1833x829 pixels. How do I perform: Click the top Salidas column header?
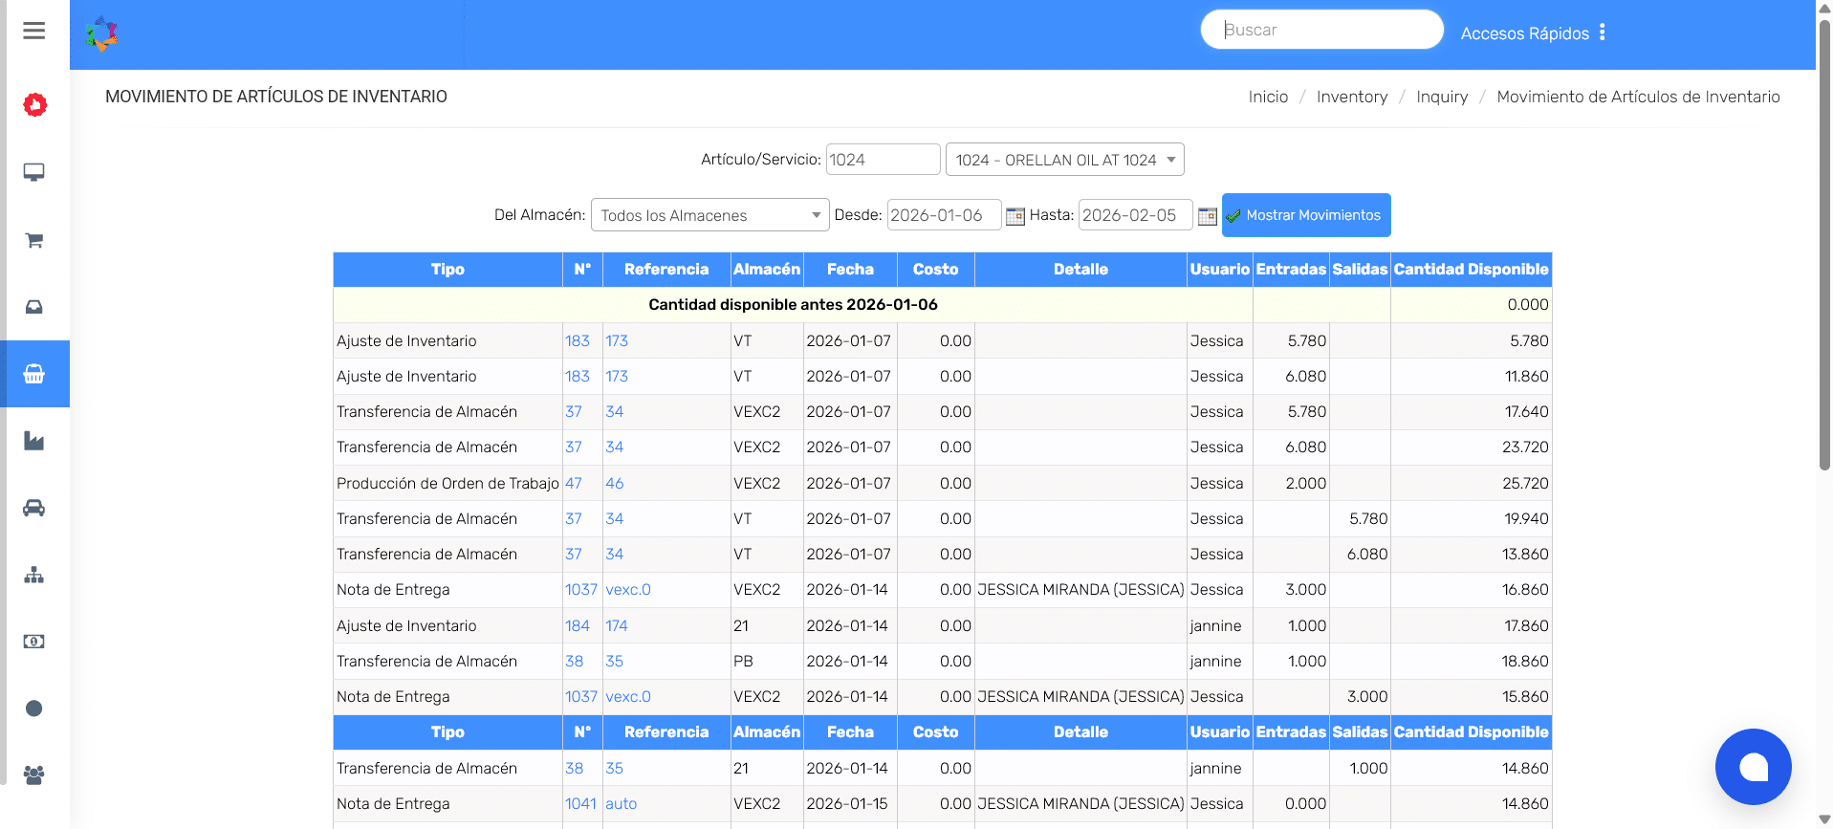1360,270
